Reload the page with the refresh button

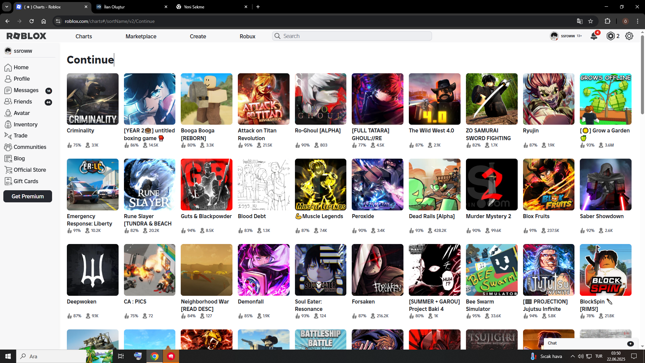click(x=32, y=21)
